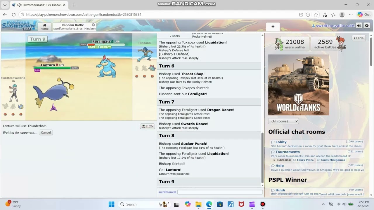374x210 pixels.
Task: Click the address bar URL
Action: coord(84,15)
